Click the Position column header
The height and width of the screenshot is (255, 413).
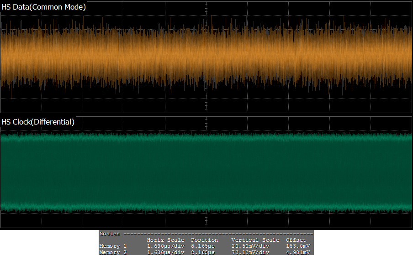(x=204, y=240)
